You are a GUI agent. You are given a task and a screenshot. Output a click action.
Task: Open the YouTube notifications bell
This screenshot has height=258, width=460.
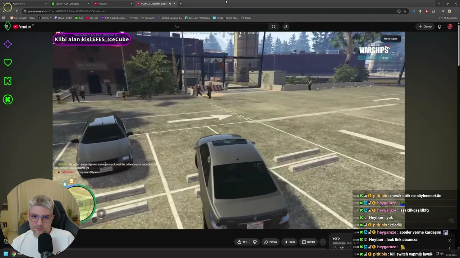(440, 27)
